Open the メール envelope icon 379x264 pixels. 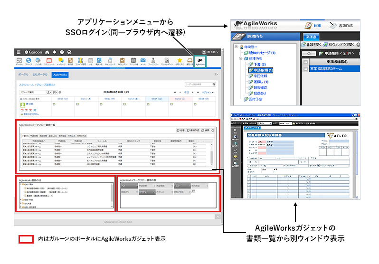pyautogui.click(x=143, y=61)
